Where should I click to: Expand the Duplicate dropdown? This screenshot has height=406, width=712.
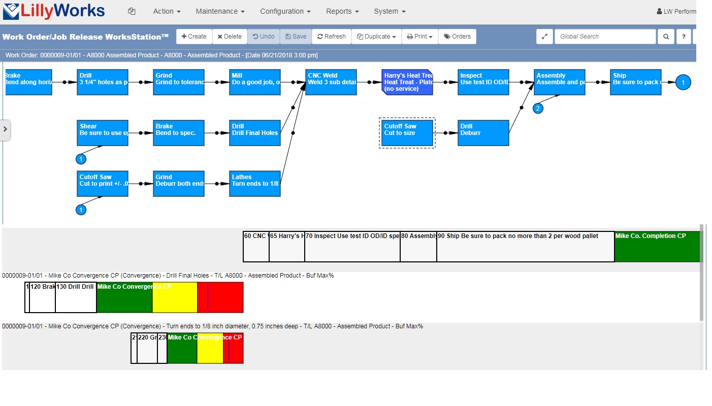coord(376,37)
